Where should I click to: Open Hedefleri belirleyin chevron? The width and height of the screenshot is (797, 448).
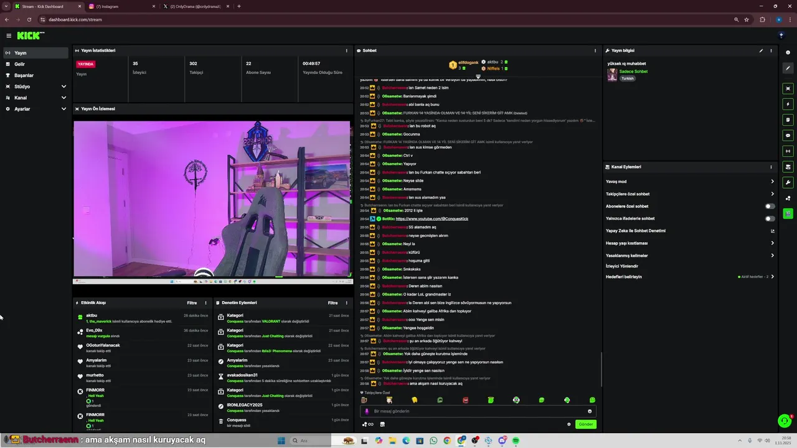click(x=773, y=276)
